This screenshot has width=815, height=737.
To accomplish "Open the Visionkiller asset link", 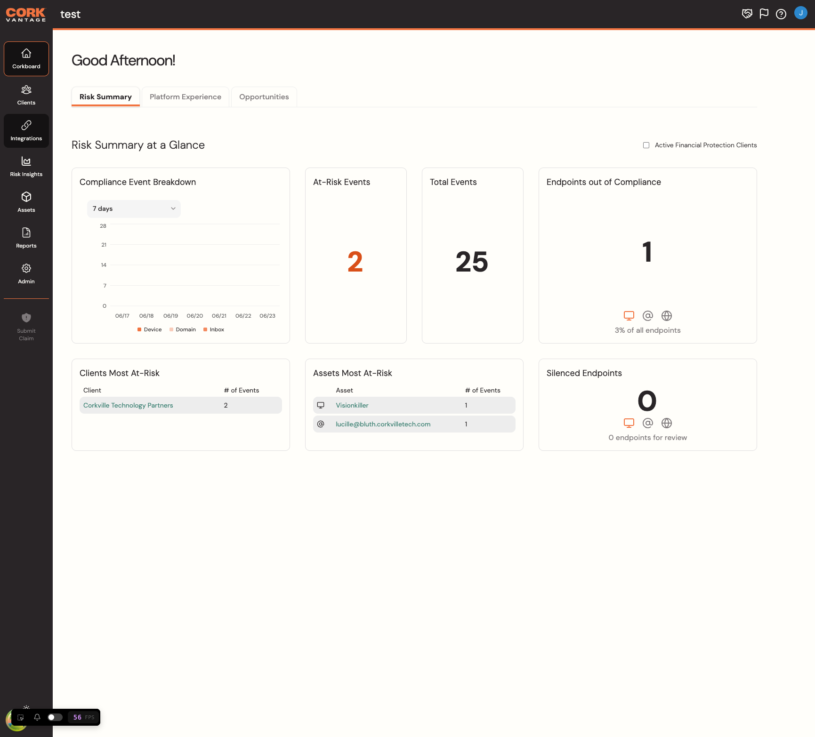I will 352,405.
